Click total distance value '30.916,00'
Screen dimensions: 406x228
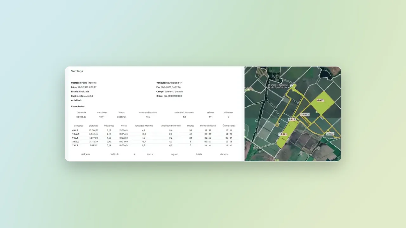[81, 117]
